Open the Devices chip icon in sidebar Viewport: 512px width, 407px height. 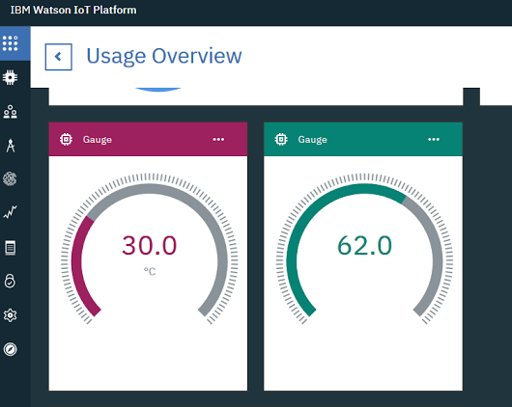click(10, 77)
